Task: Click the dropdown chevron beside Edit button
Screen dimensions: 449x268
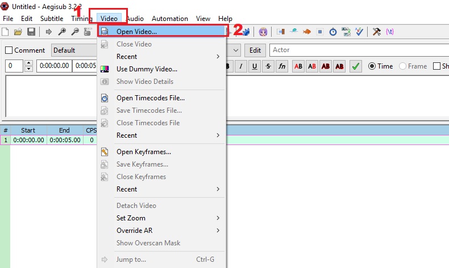Action: coord(236,50)
